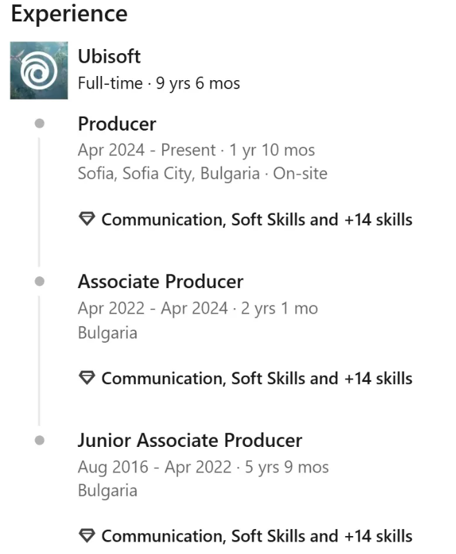Select the Junior Associate Producer title
The image size is (456, 554).
point(190,440)
